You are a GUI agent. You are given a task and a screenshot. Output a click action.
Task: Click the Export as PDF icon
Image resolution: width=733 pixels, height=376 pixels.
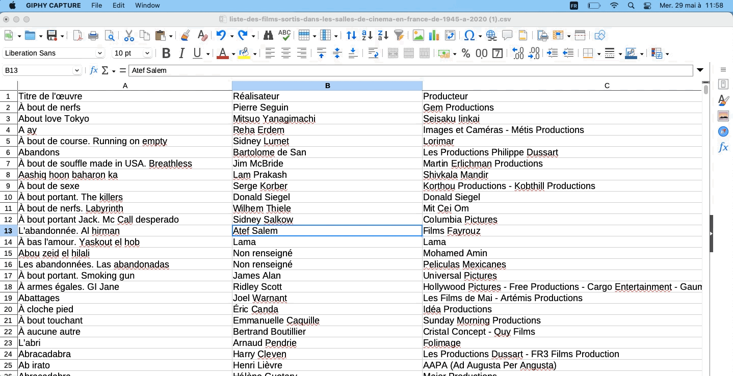coord(77,35)
